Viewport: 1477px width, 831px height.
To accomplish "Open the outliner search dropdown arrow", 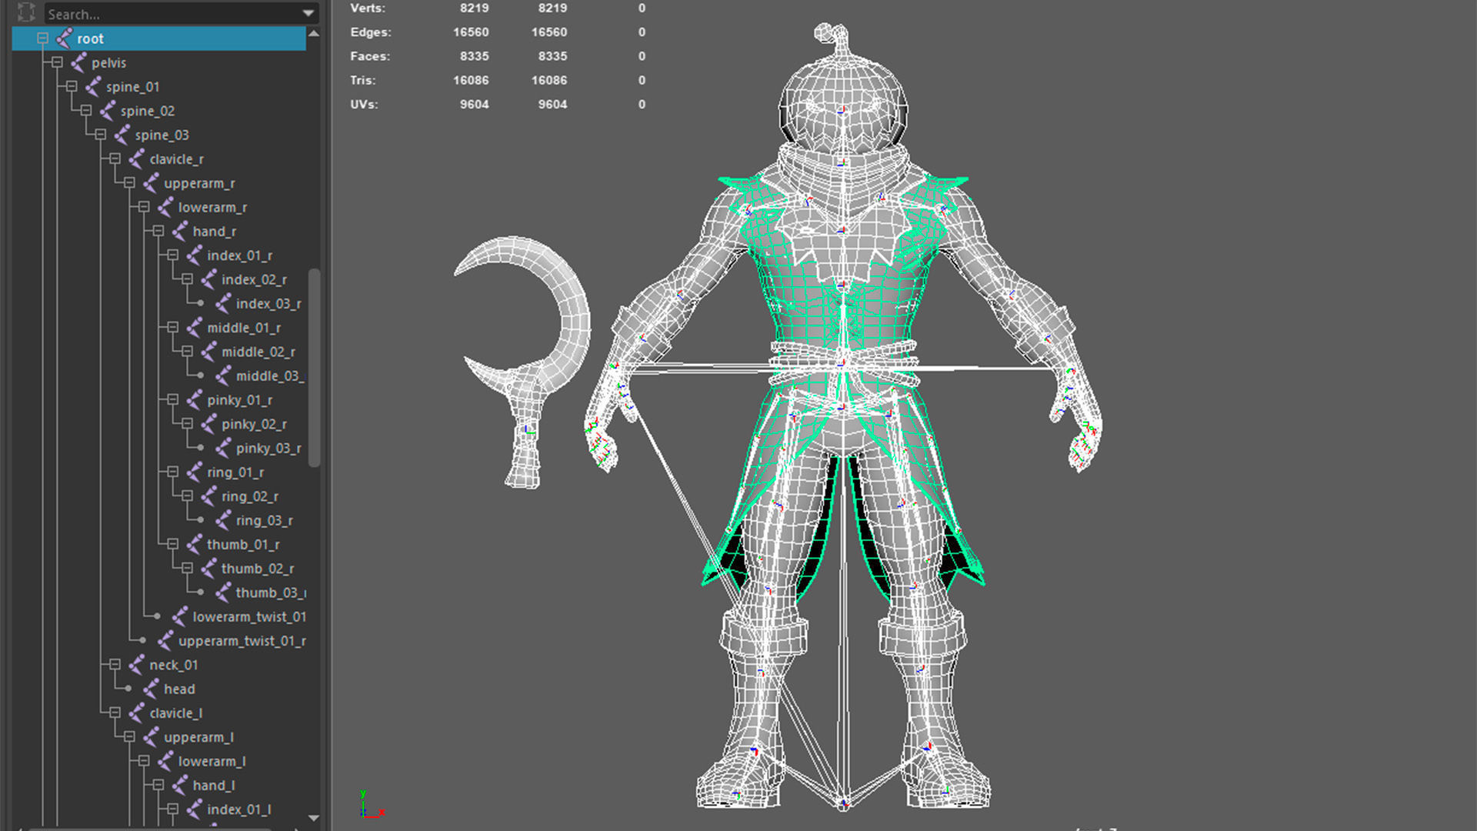I will coord(308,13).
